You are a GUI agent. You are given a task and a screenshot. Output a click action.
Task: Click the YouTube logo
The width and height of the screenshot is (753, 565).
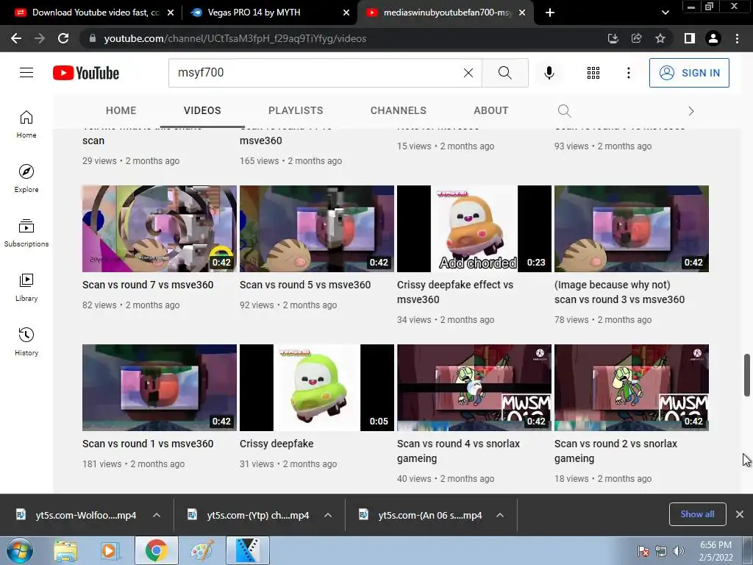pyautogui.click(x=86, y=73)
